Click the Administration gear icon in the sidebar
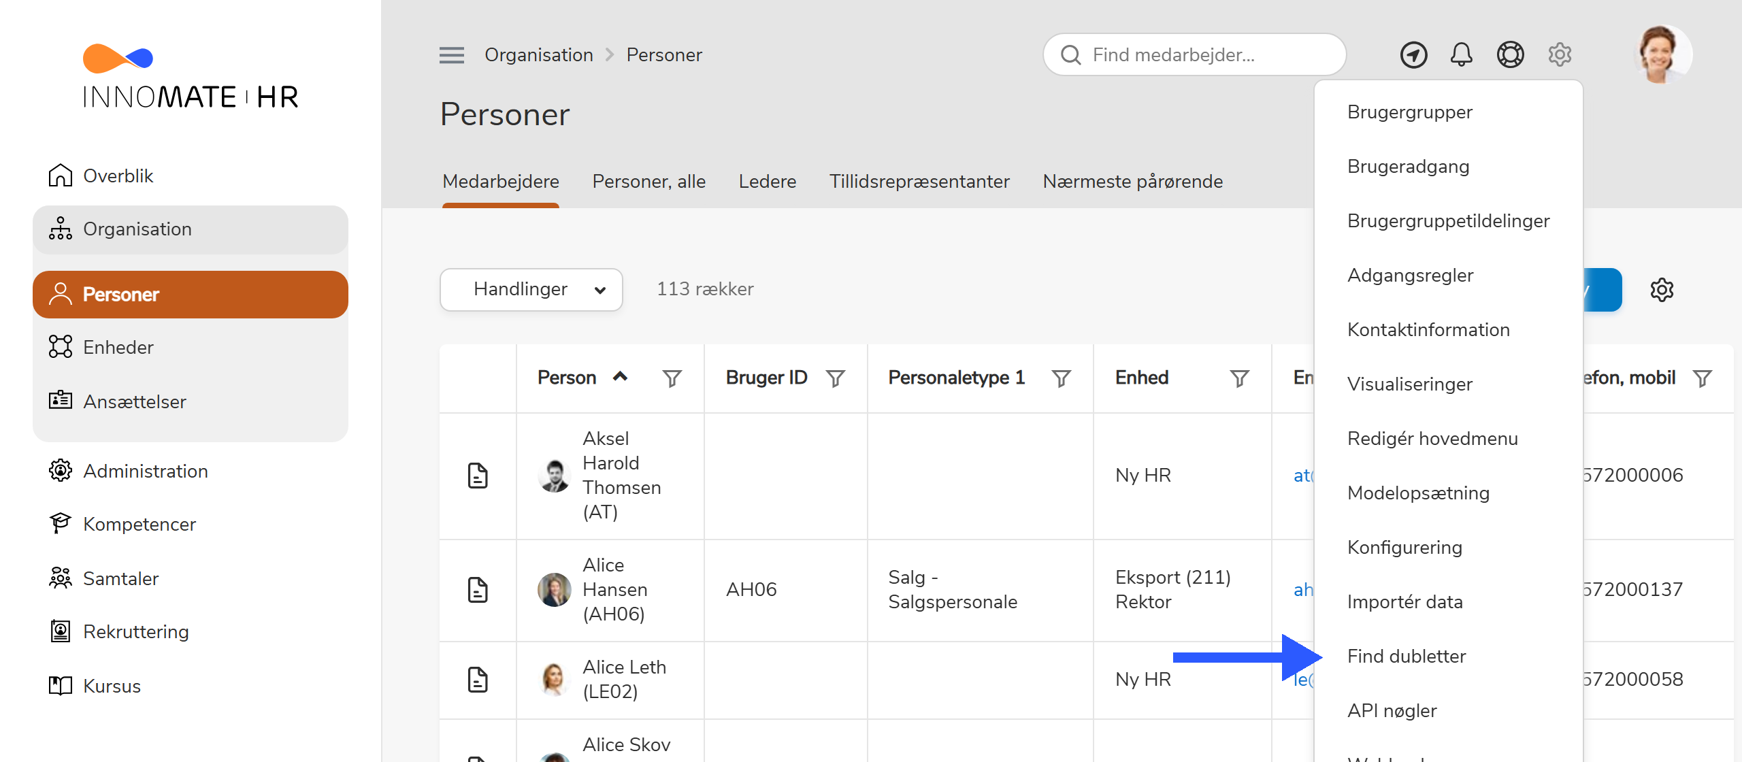Screen dimensions: 1742x762 [61, 471]
